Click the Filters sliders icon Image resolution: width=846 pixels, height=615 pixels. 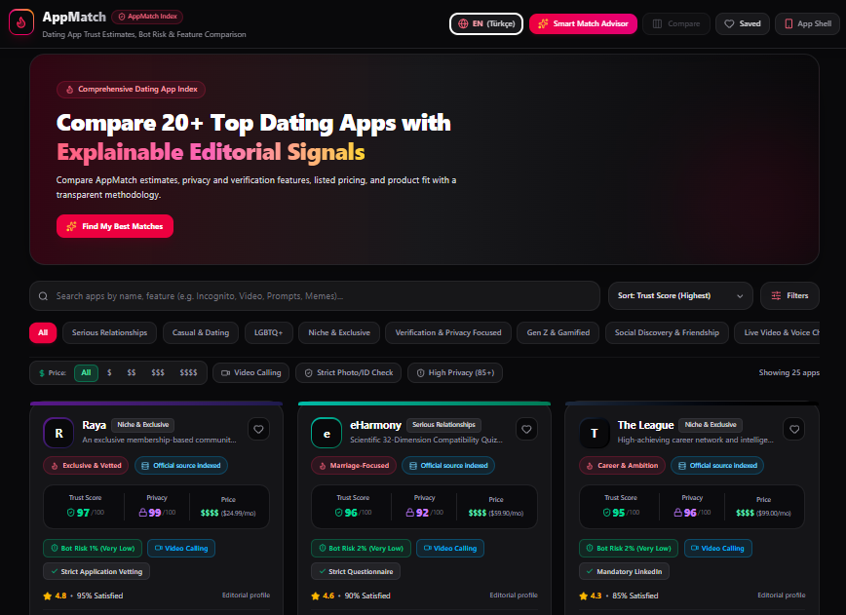coord(776,295)
